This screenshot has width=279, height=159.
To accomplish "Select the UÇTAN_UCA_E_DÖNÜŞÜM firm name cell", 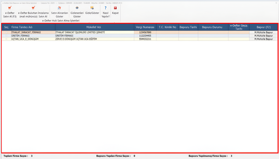I will 33,39.
